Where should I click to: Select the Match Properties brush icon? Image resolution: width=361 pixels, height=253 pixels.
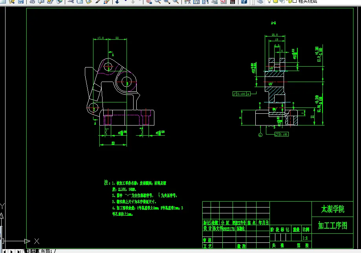(98, 2)
